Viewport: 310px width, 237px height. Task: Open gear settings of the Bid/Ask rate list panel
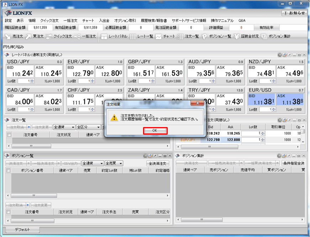(x=279, y=120)
